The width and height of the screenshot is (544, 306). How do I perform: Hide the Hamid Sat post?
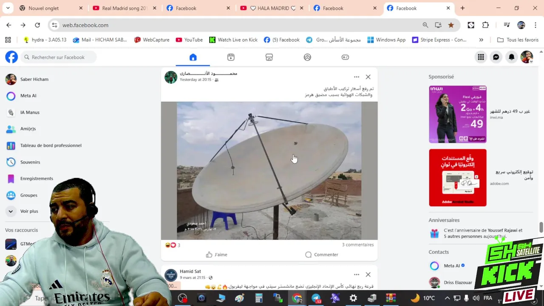(x=368, y=275)
